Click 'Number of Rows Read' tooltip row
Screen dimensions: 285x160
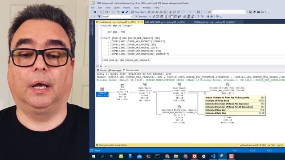(235, 101)
